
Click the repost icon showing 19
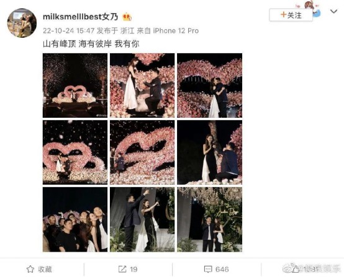point(122,269)
